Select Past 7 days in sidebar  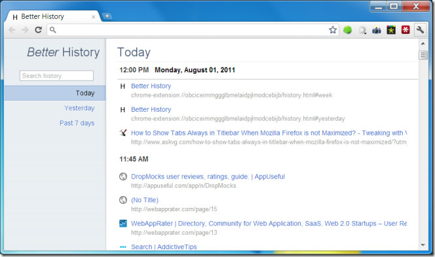coord(77,123)
